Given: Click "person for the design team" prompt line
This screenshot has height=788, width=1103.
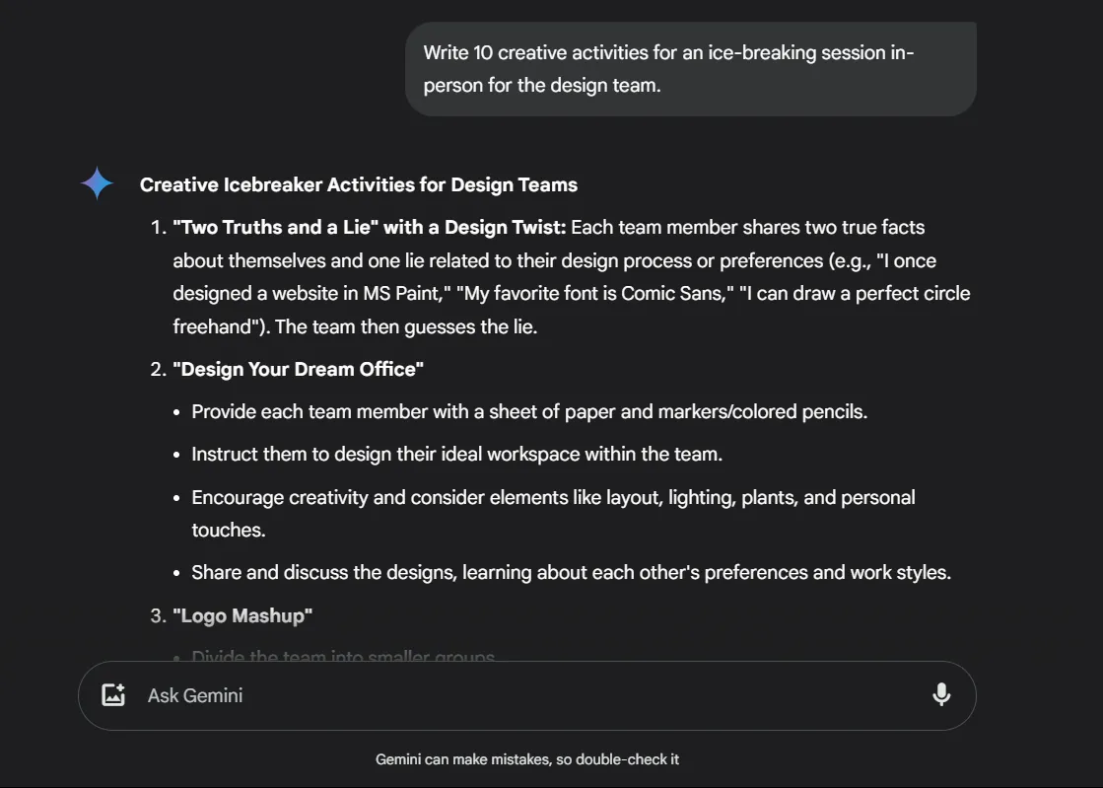Looking at the screenshot, I should (x=542, y=85).
